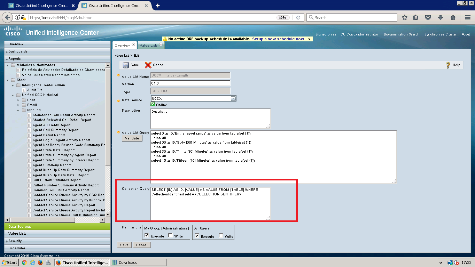Show hidden system tray icons chevron
475x267 pixels.
(441, 262)
